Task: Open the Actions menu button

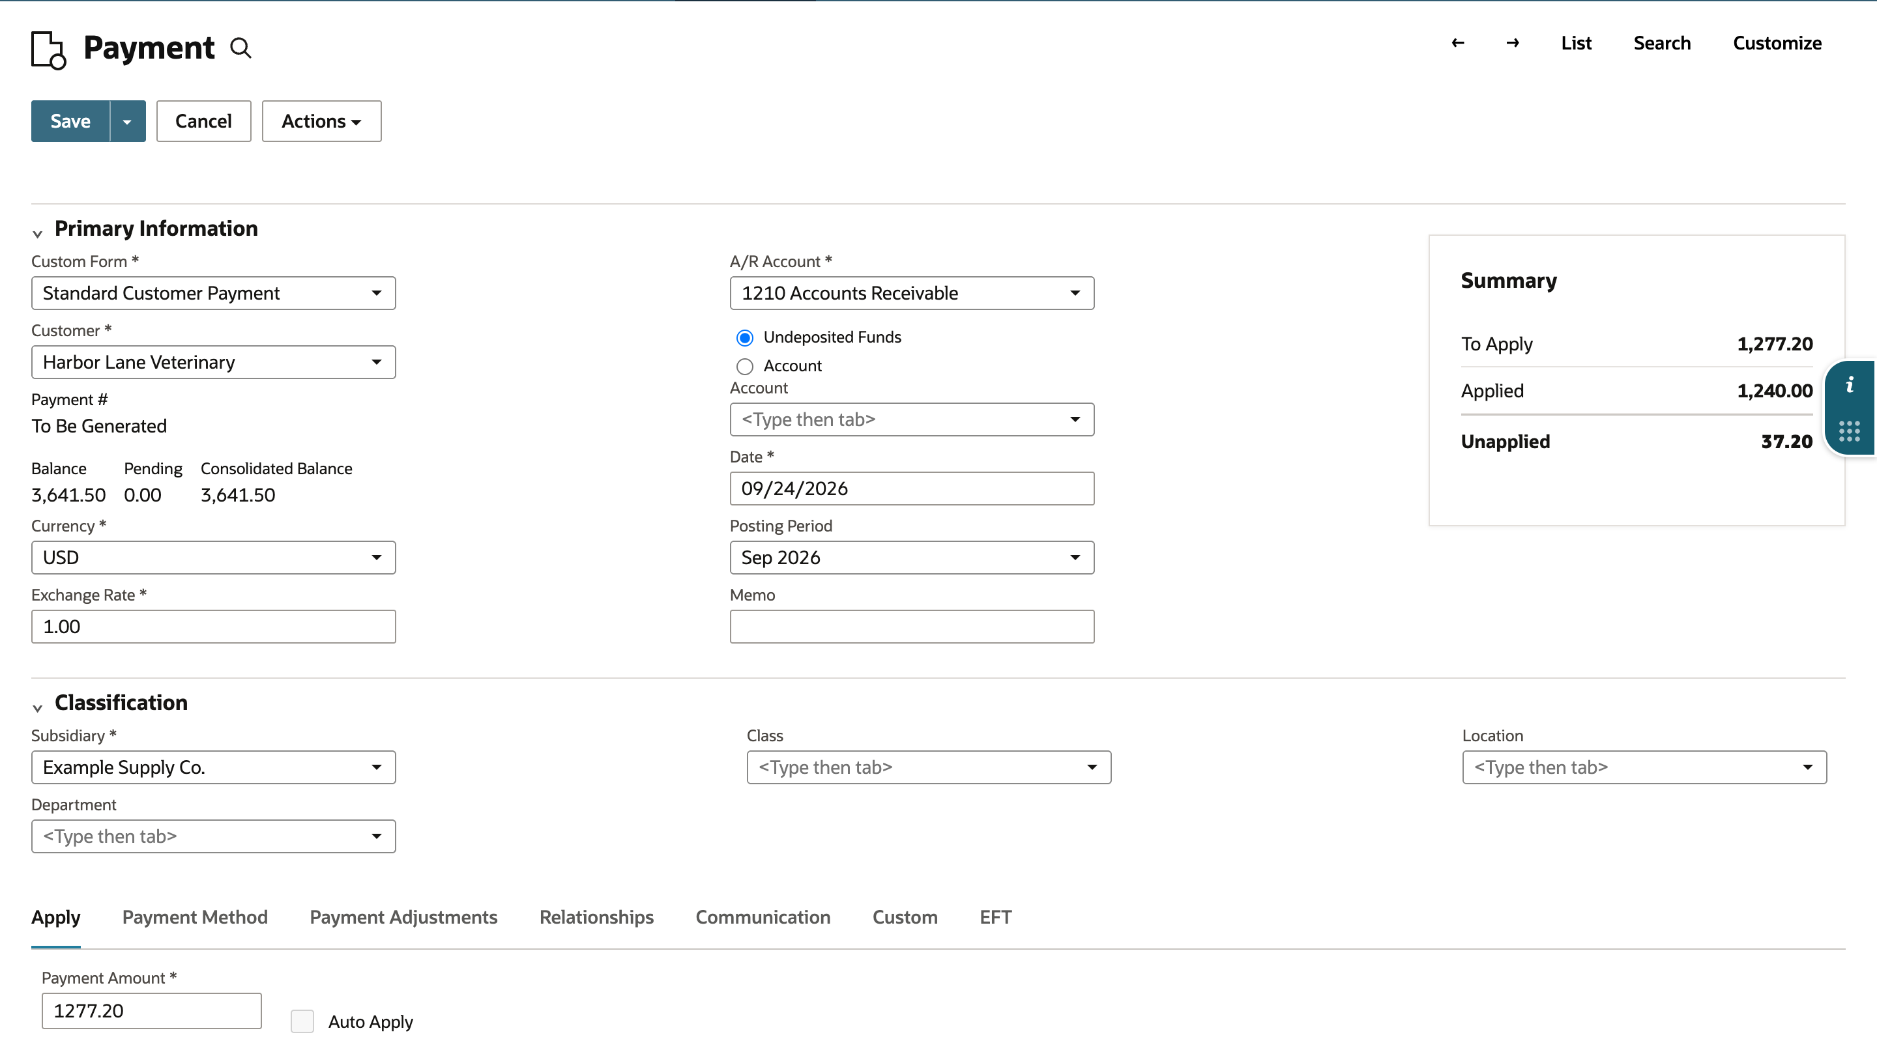Action: click(x=321, y=121)
